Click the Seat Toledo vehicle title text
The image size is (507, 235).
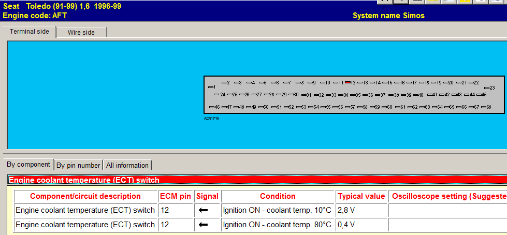click(x=62, y=6)
